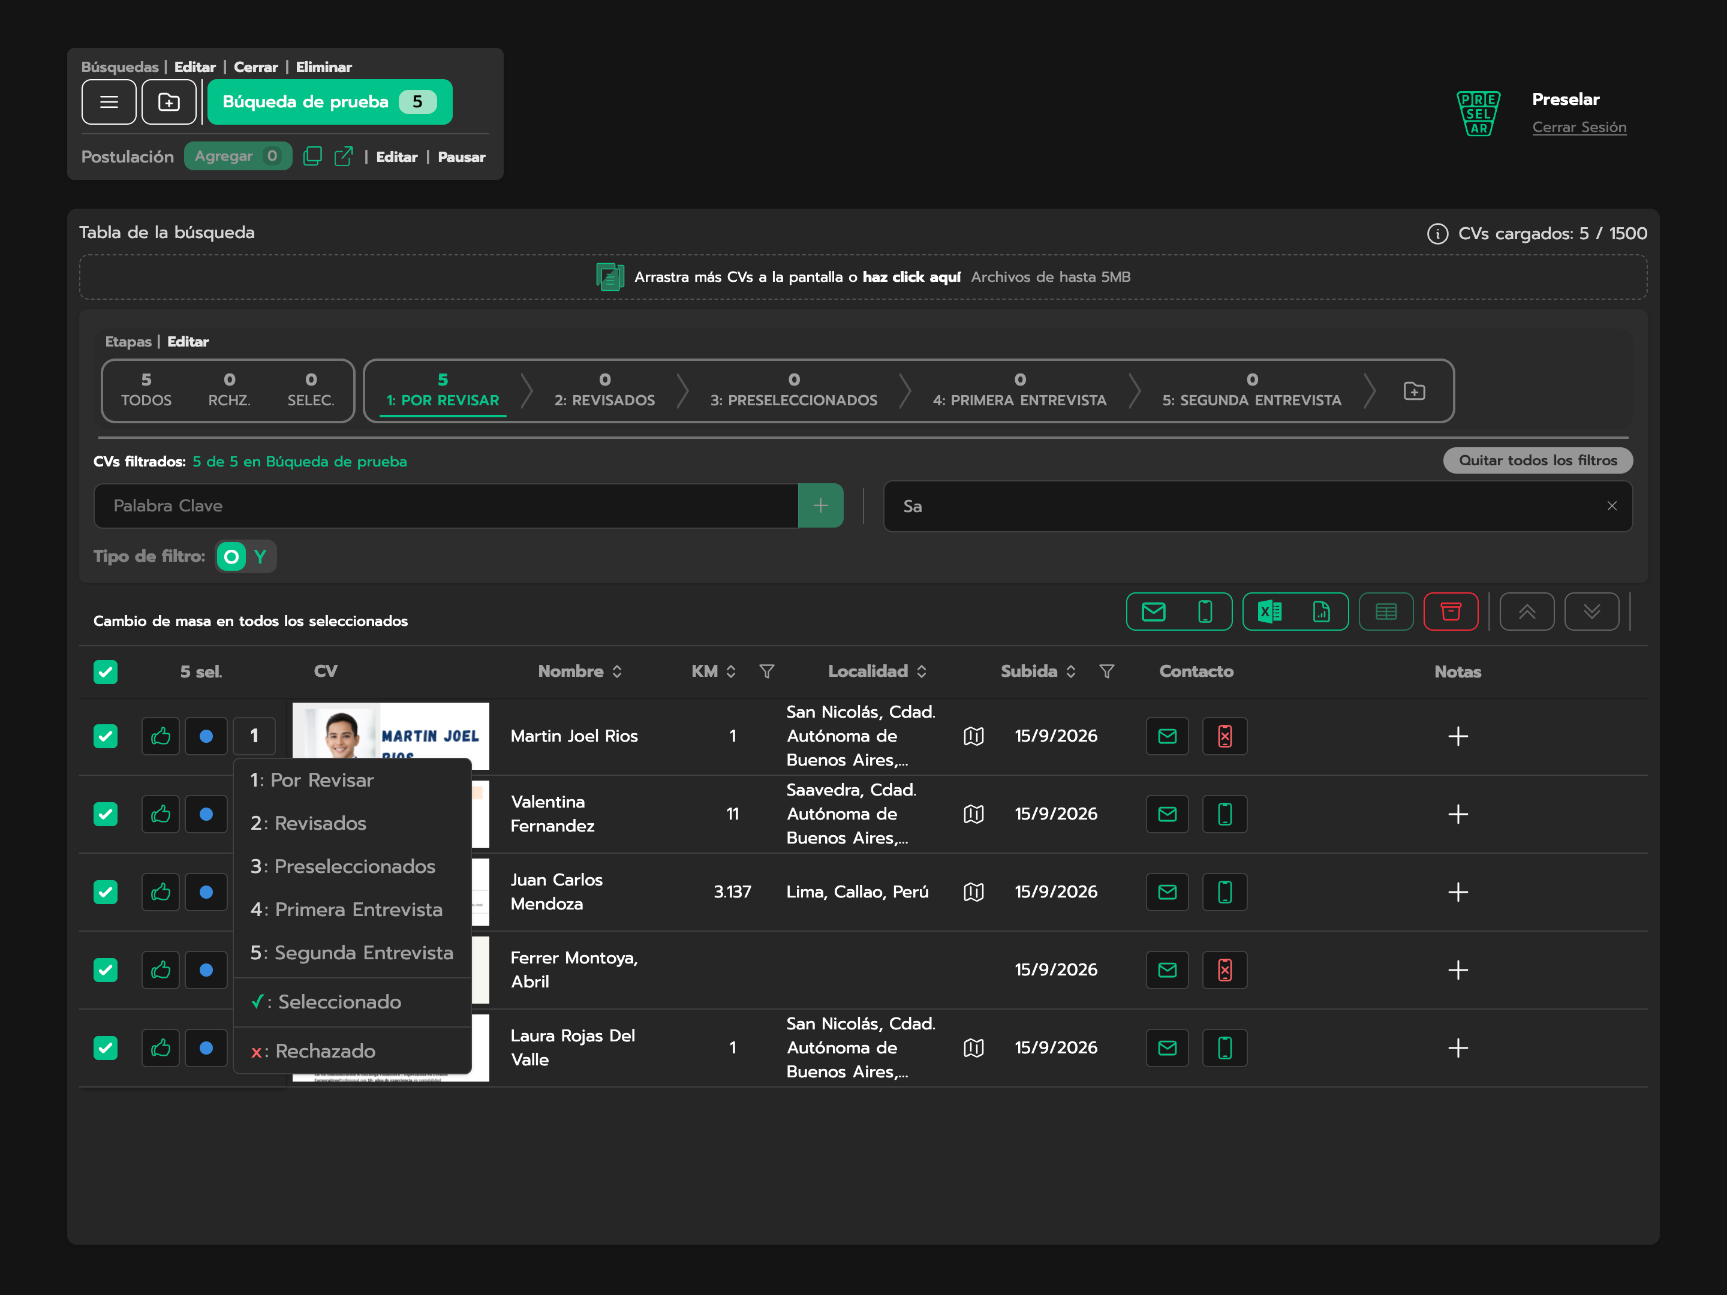Click blue color dot for Ferrer Montoya, Abril

click(206, 970)
